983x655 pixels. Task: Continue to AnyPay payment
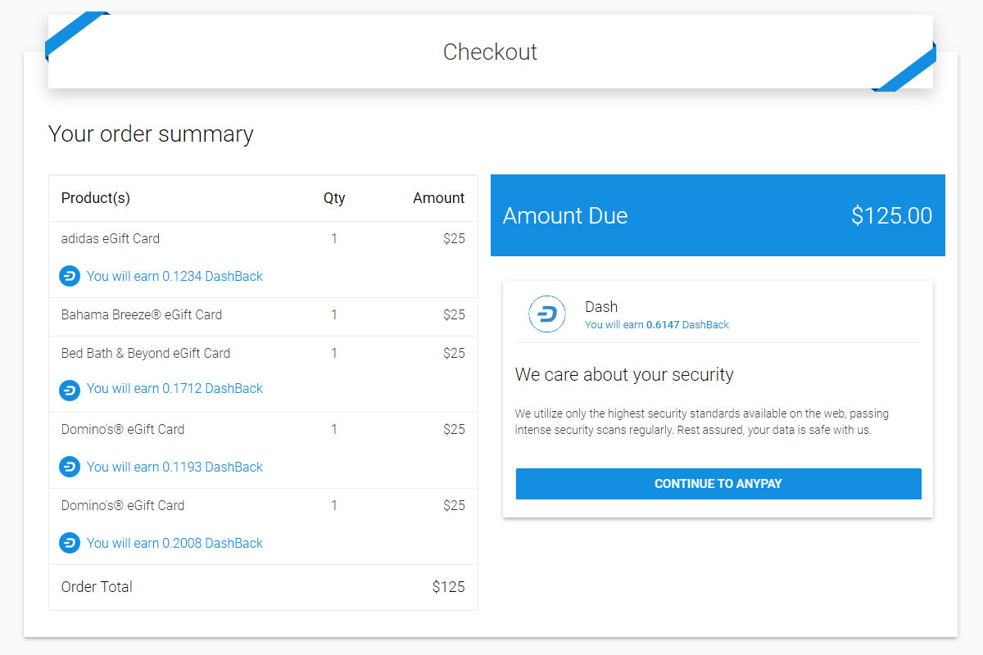tap(718, 484)
